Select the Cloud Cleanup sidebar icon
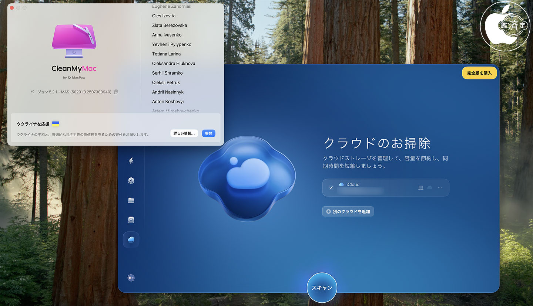 [x=131, y=239]
